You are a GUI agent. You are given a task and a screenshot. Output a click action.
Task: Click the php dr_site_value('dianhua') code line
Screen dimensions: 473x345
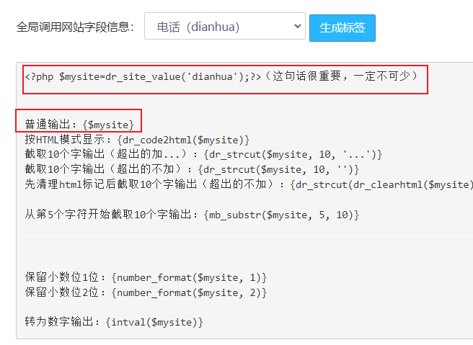click(x=143, y=76)
